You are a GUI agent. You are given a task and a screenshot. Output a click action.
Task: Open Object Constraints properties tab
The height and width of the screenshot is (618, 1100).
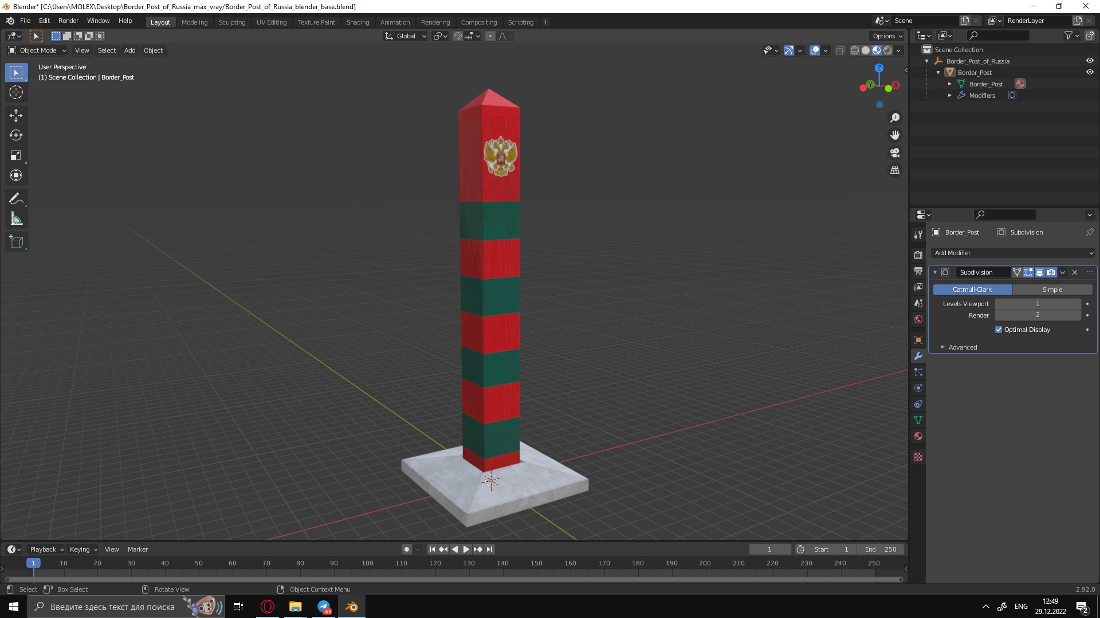918,404
